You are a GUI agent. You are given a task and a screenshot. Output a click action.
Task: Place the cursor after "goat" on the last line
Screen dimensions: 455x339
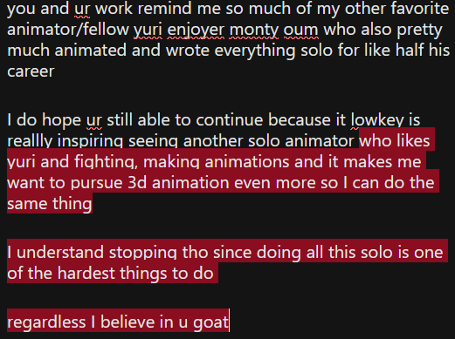[229, 322]
